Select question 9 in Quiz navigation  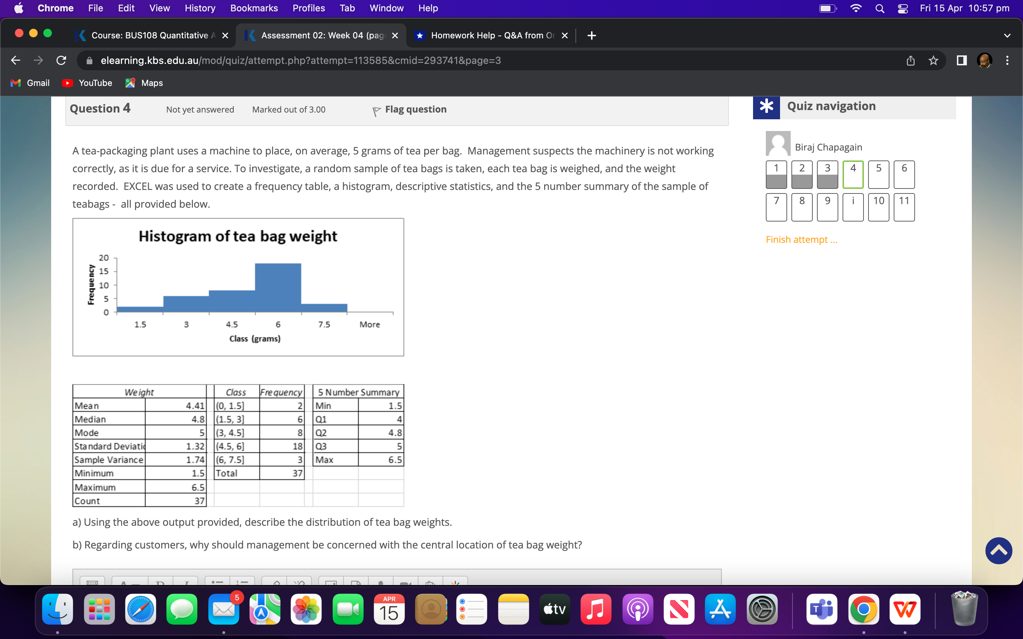tap(827, 207)
